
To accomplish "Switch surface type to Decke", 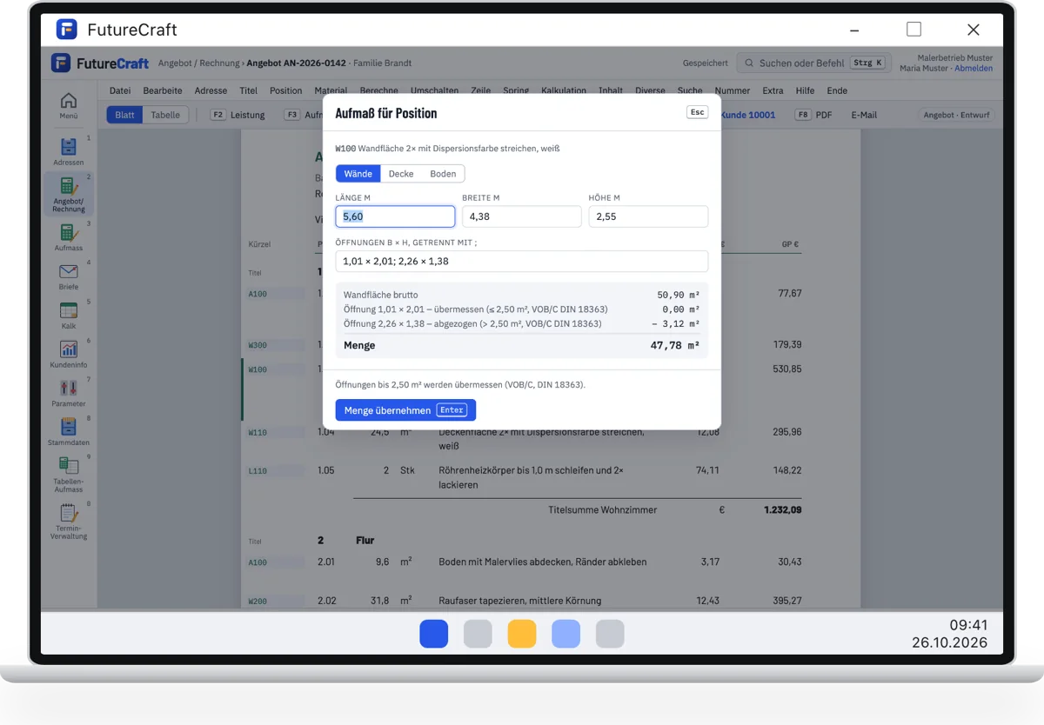I will point(401,174).
